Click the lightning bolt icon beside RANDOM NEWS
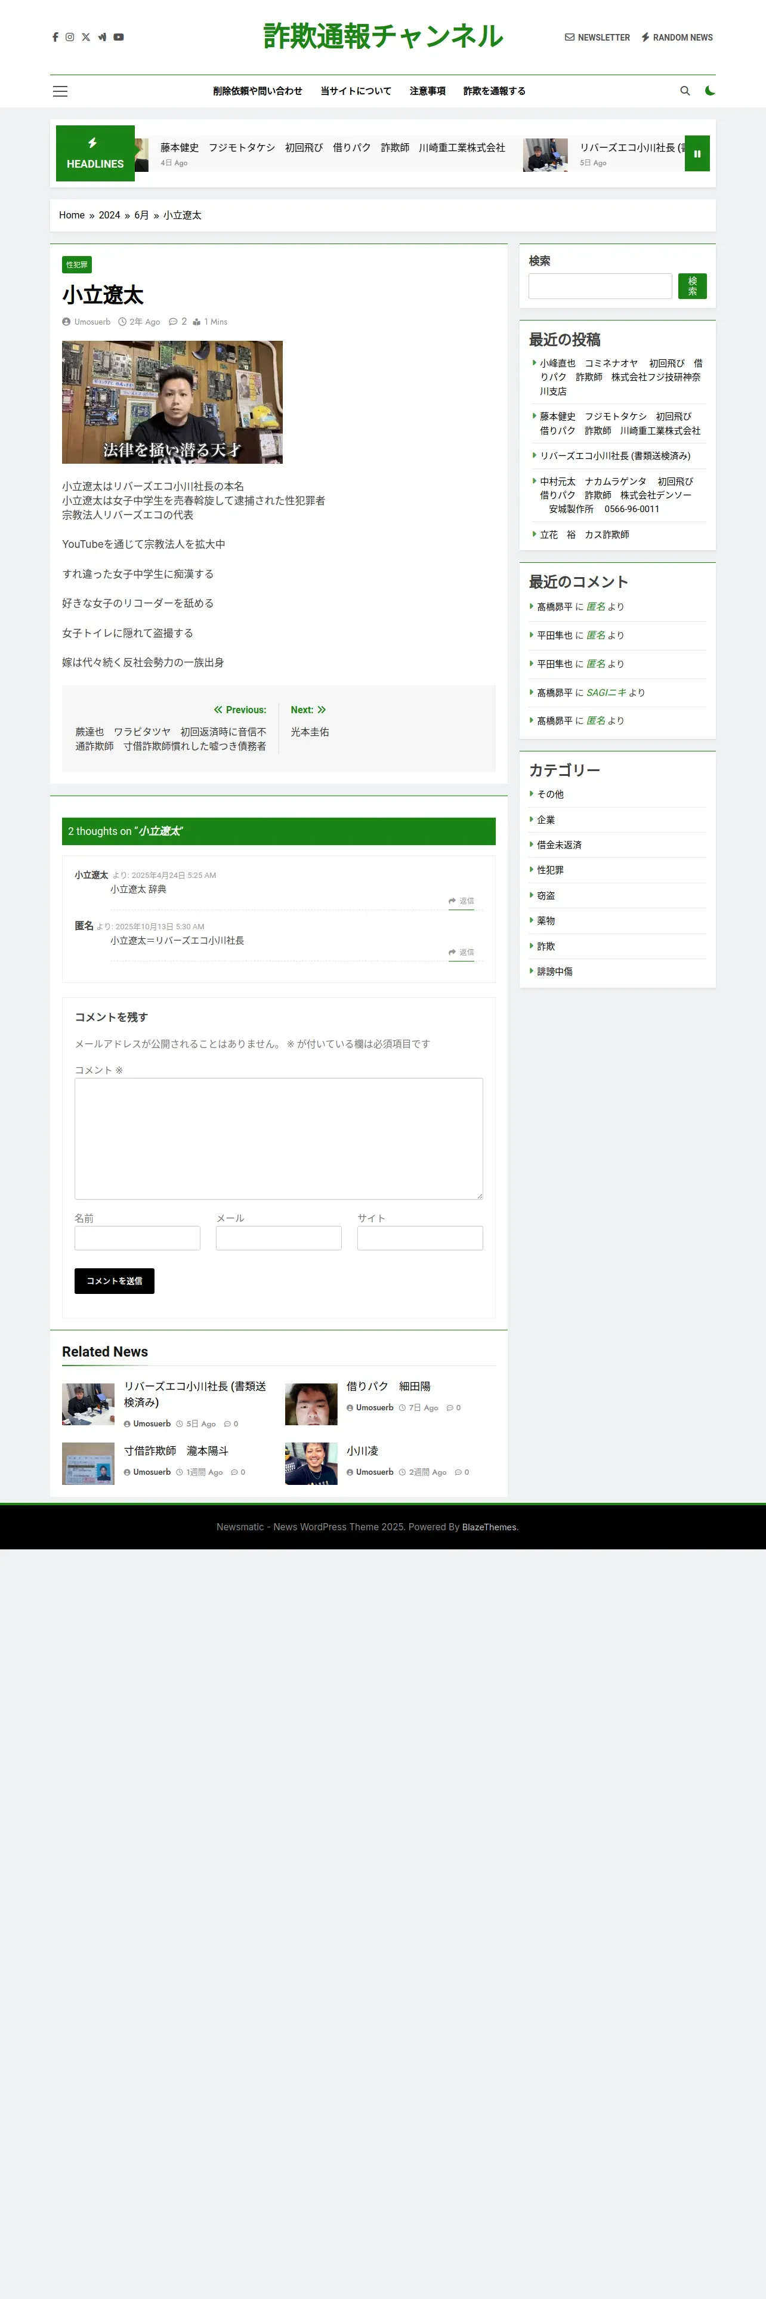 coord(645,38)
